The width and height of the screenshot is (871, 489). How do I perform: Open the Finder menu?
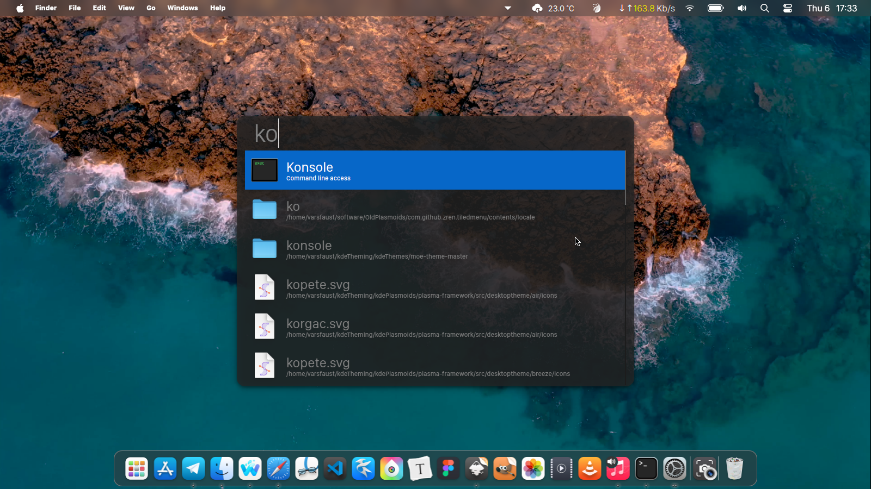tap(46, 8)
